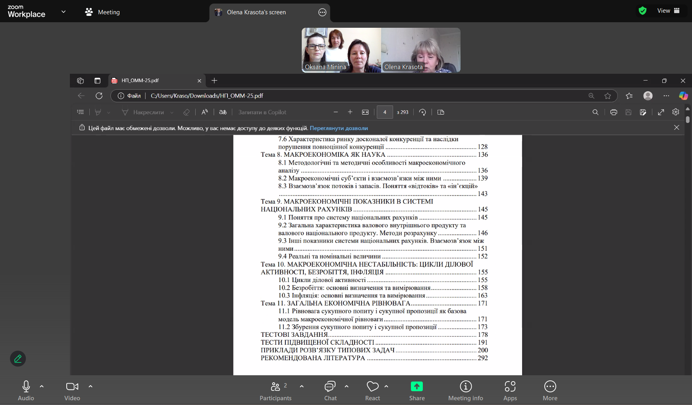The width and height of the screenshot is (692, 405).
Task: Click the page number field
Action: [x=385, y=112]
